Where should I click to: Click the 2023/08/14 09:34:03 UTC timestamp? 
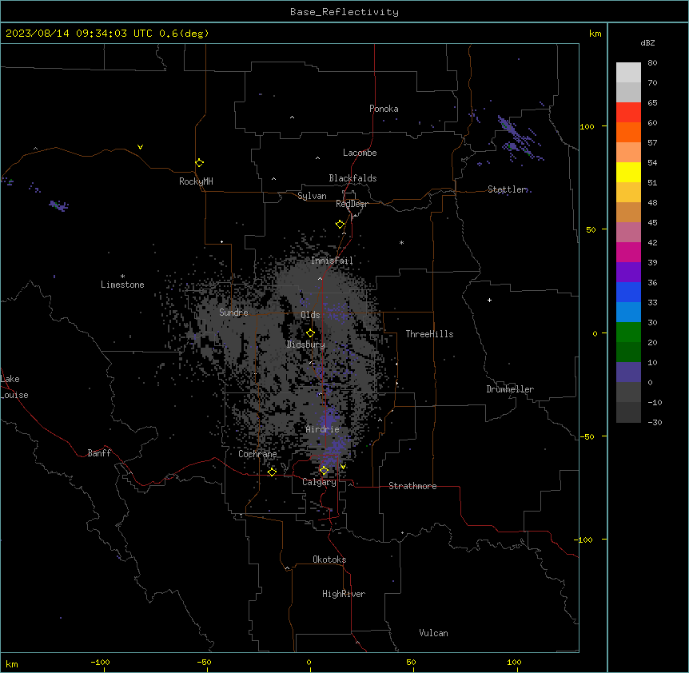click(79, 34)
